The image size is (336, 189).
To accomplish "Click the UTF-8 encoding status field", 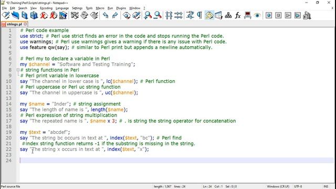I will (298, 186).
